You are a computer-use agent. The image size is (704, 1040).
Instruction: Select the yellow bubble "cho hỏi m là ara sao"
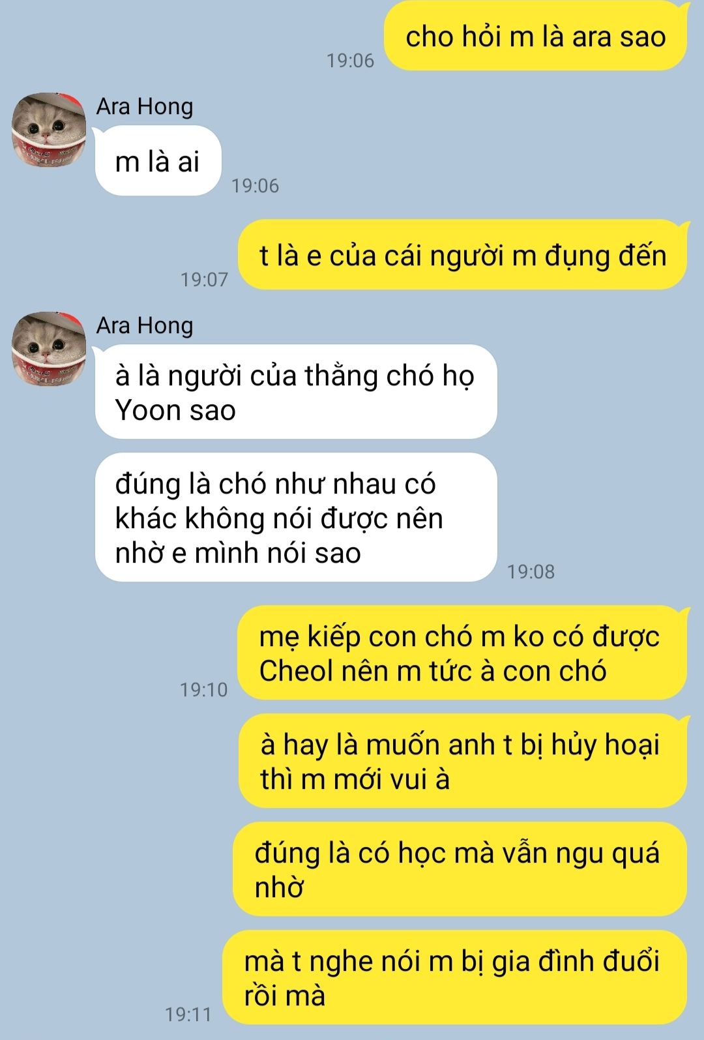coord(535,36)
